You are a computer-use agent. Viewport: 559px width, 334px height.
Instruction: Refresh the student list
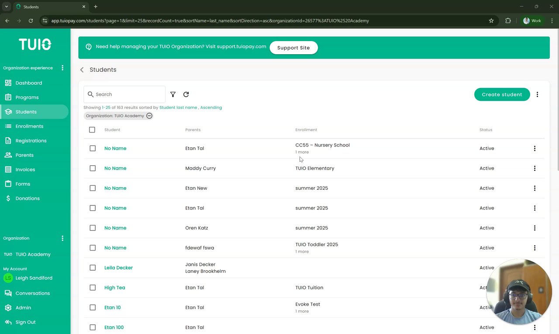[186, 94]
